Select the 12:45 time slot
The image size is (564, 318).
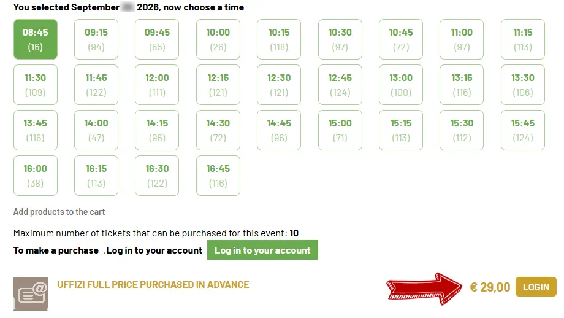click(340, 85)
